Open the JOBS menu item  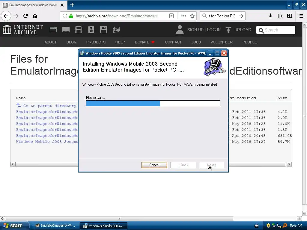(196, 42)
